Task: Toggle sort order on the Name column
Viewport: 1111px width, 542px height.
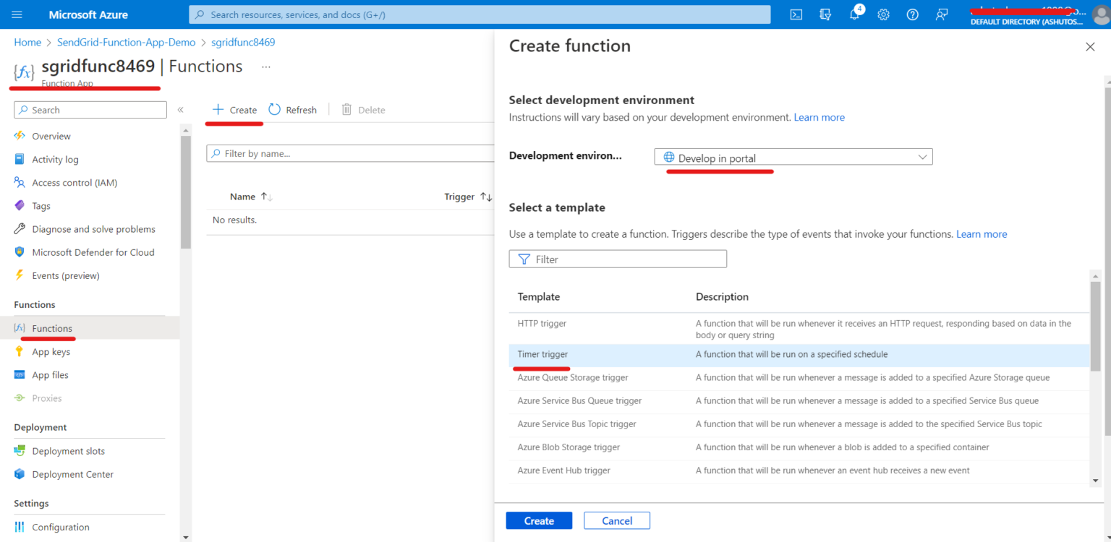Action: click(251, 196)
